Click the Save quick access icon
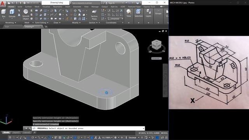The height and width of the screenshot is (140, 249). 17,3
